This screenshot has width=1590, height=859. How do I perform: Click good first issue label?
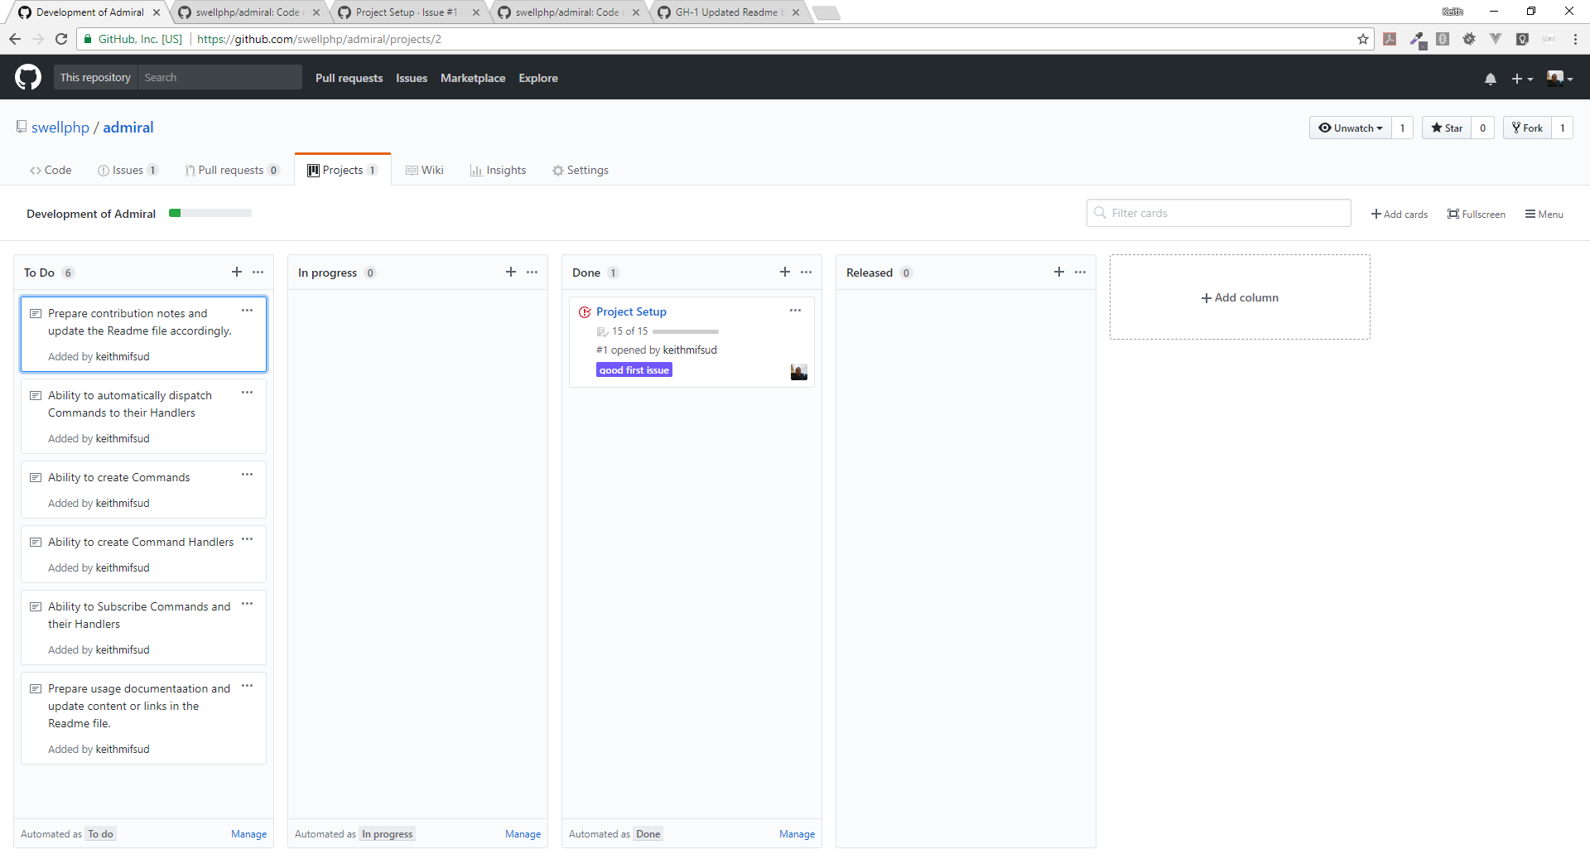tap(634, 369)
